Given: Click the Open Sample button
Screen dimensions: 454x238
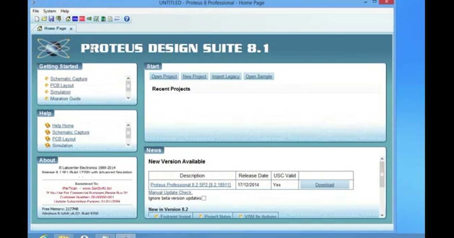Looking at the screenshot, I should [259, 76].
